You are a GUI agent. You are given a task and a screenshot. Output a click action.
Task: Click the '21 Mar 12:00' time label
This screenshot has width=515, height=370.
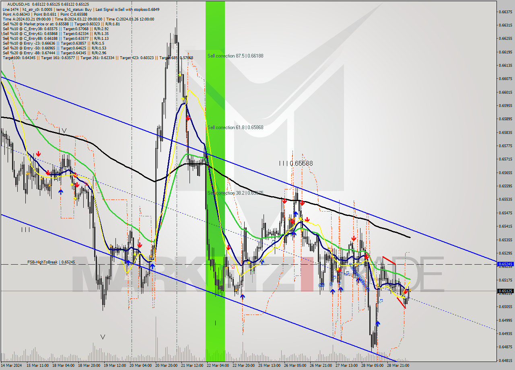[x=192, y=365]
